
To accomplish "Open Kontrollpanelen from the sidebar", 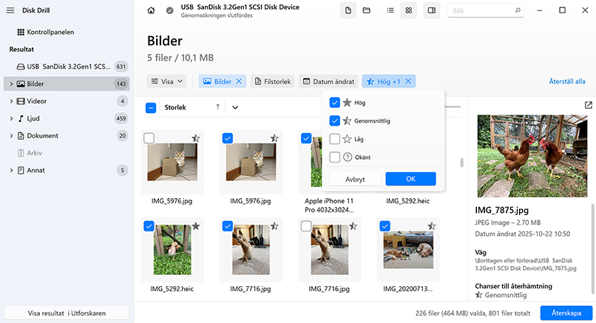I will click(50, 33).
